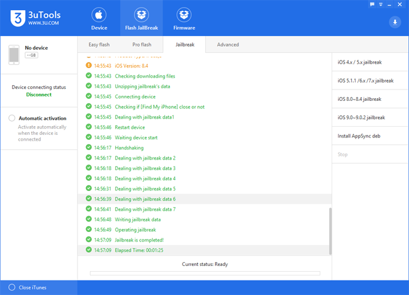Click green check icon beside Connecting device
This screenshot has height=295, width=409.
pyautogui.click(x=89, y=96)
